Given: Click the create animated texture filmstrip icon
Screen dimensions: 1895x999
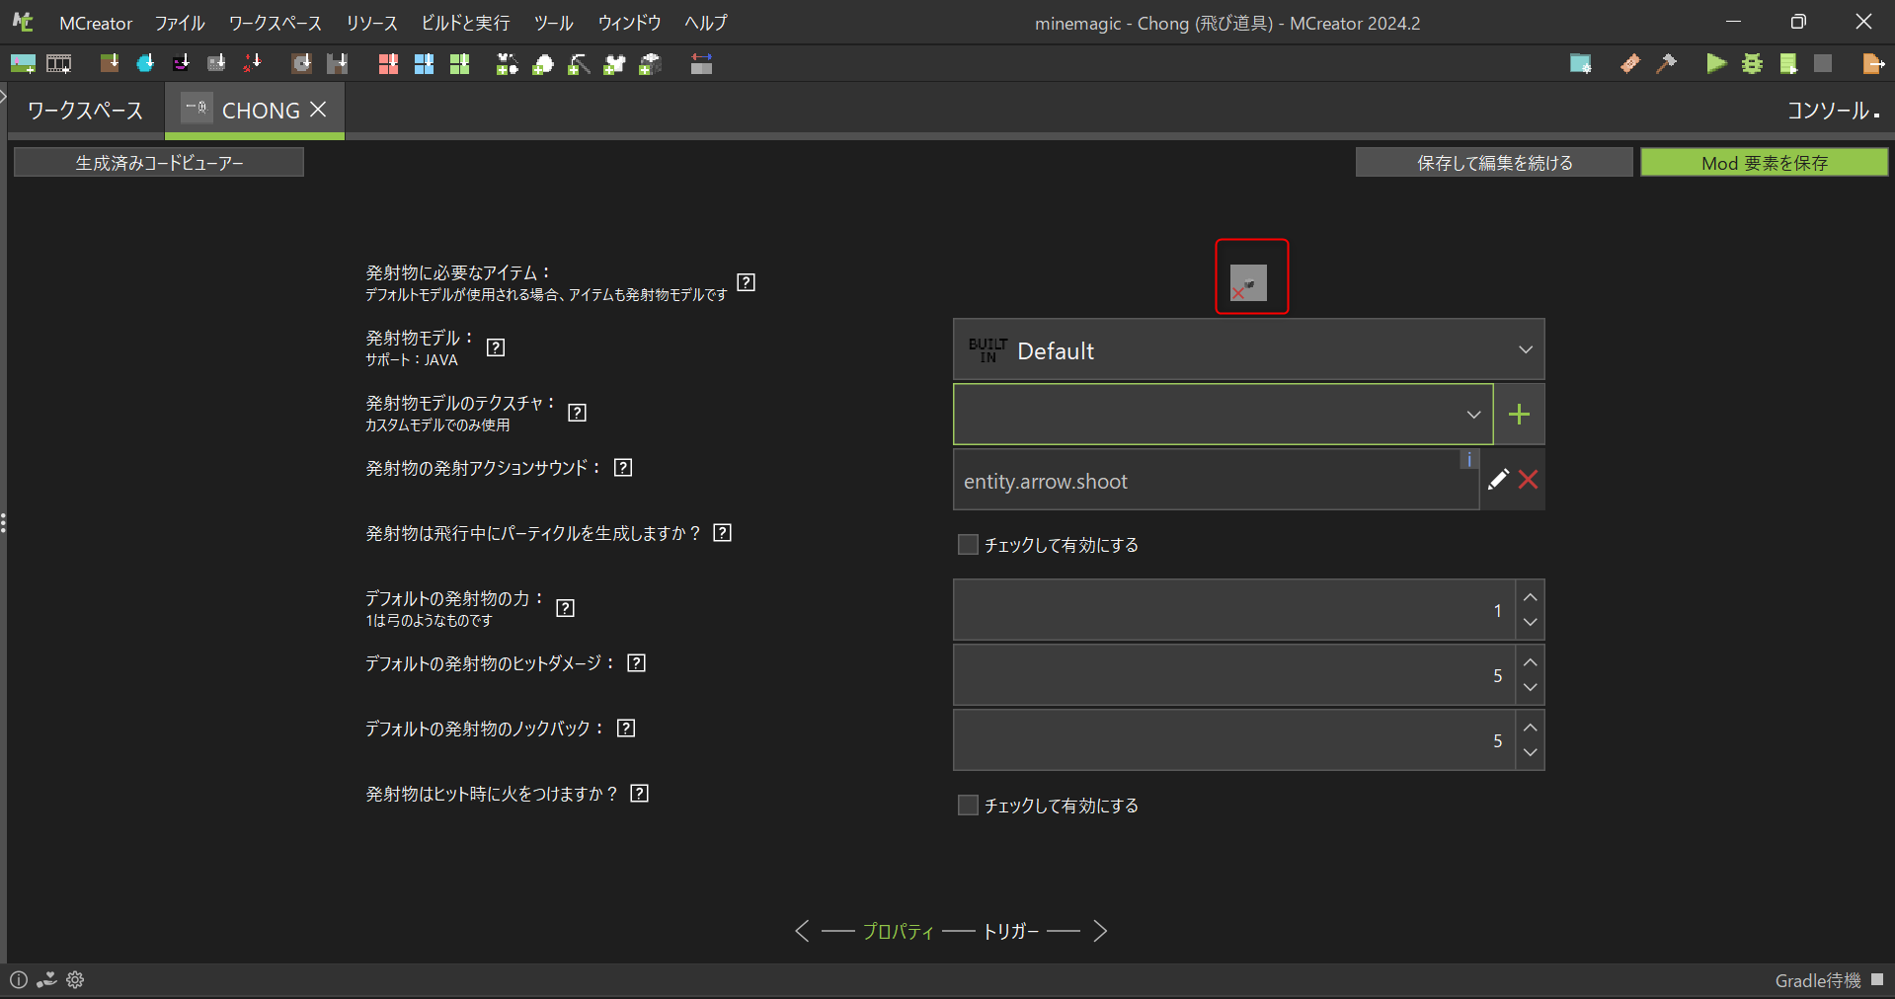Looking at the screenshot, I should click(x=59, y=64).
